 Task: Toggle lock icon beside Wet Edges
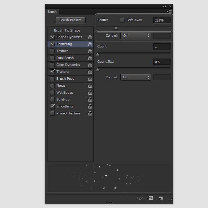[x=90, y=93]
